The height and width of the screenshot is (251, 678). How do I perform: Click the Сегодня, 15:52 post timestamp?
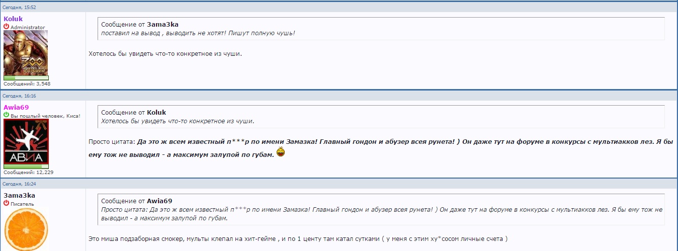point(20,8)
